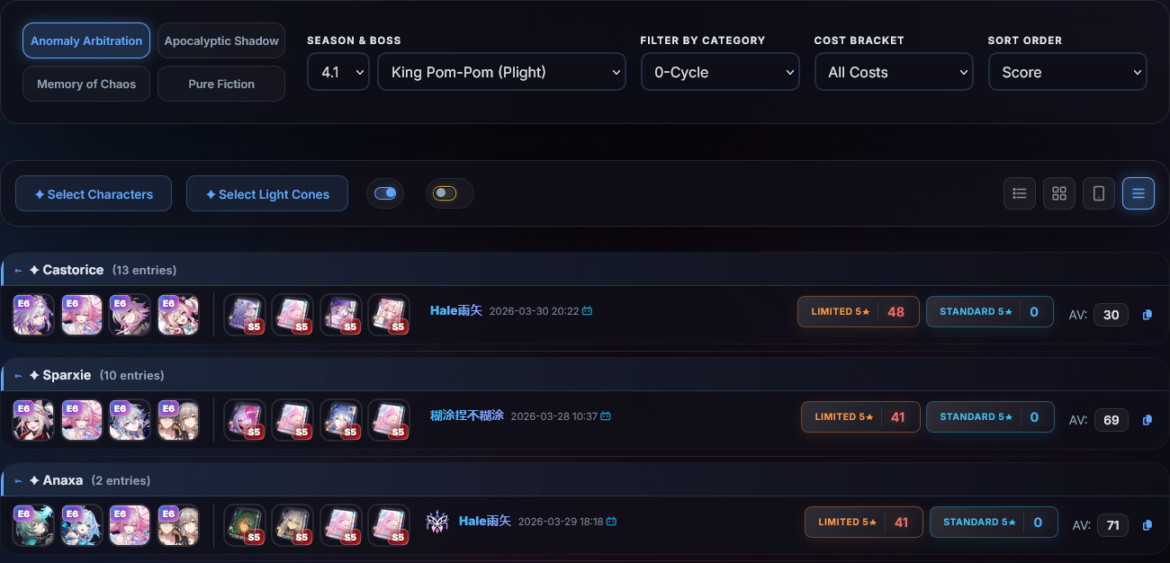Open the Pure Fiction tab
The height and width of the screenshot is (563, 1170).
coord(221,84)
